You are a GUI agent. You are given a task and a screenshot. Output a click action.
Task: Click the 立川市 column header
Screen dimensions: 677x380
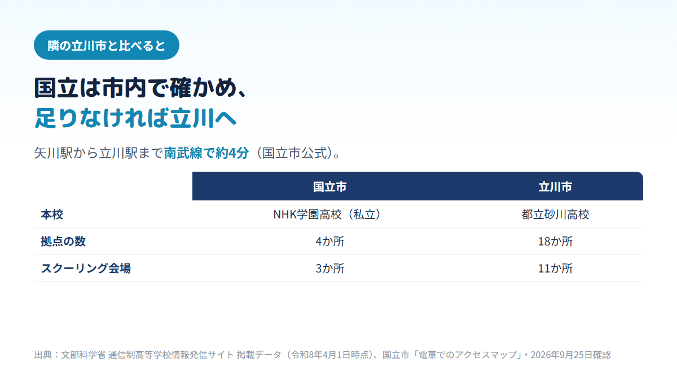[x=556, y=187]
